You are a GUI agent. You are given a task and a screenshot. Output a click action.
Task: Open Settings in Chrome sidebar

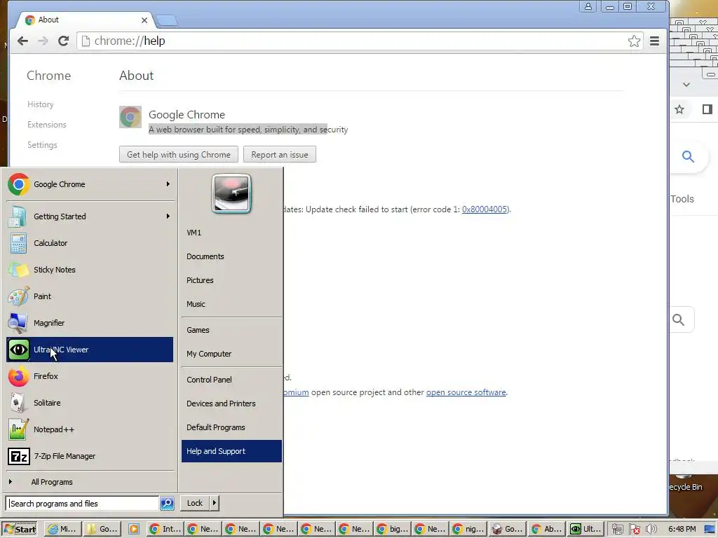[42, 145]
